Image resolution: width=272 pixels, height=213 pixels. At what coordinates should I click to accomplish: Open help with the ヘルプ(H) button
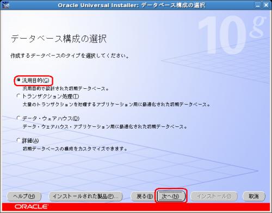pyautogui.click(x=24, y=196)
